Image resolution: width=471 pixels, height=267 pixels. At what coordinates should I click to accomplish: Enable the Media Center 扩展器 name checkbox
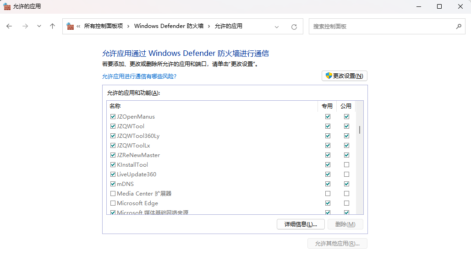113,193
